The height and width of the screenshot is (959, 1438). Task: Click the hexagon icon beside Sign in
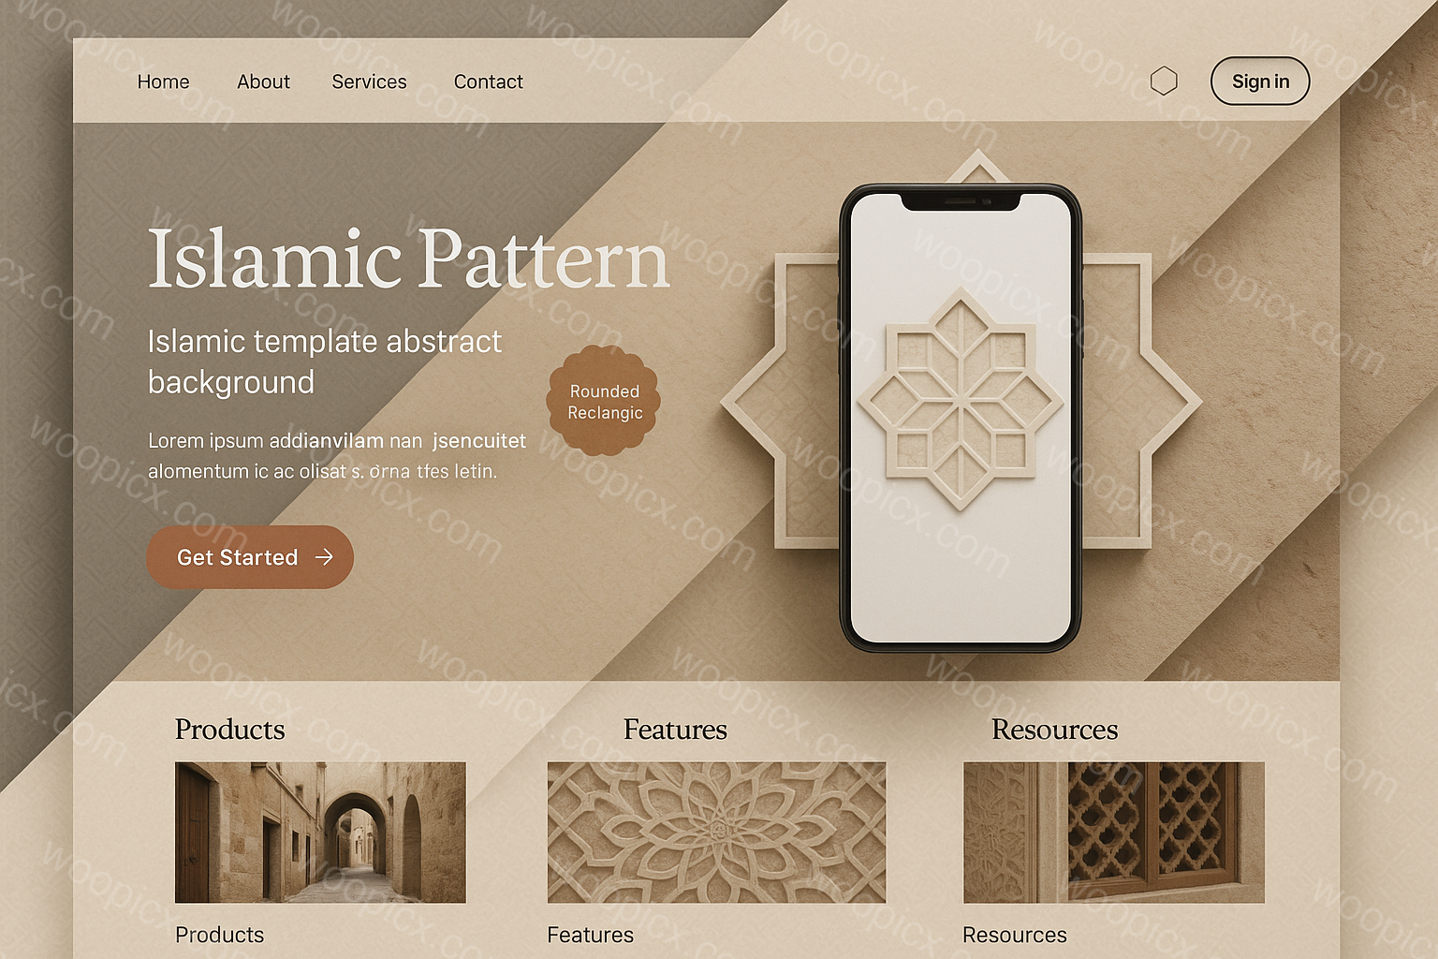point(1164,81)
